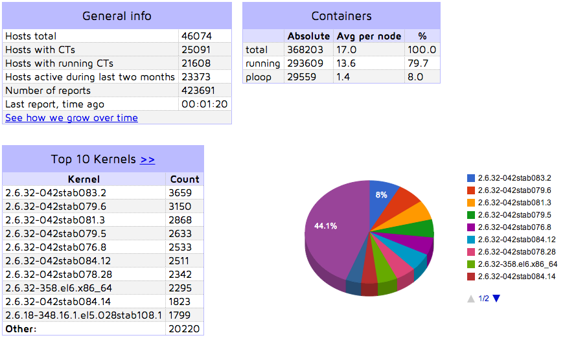Click the Other count 20220

click(x=184, y=329)
